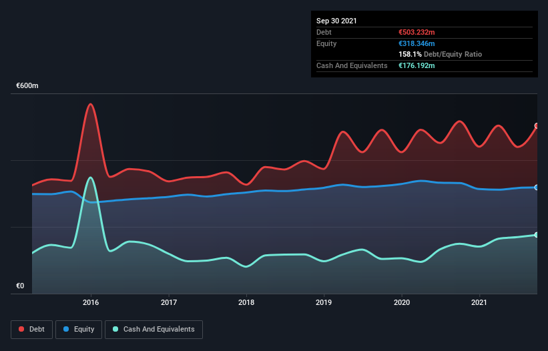Screen dimensions: 548x351
Task: Click the €600m axis label
Action: (x=27, y=85)
